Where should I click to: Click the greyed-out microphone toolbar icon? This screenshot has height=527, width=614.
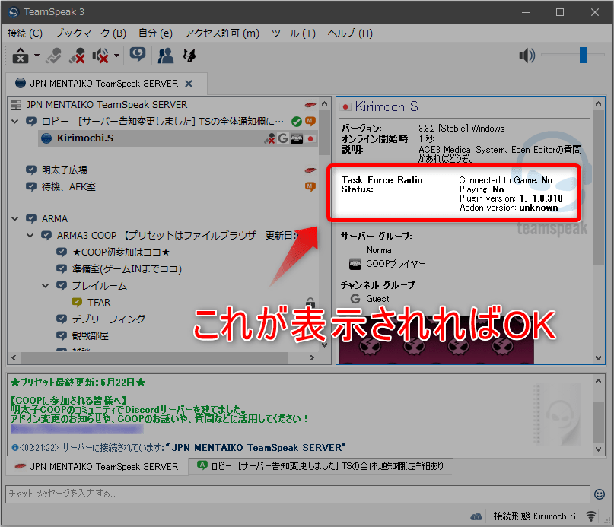click(54, 56)
